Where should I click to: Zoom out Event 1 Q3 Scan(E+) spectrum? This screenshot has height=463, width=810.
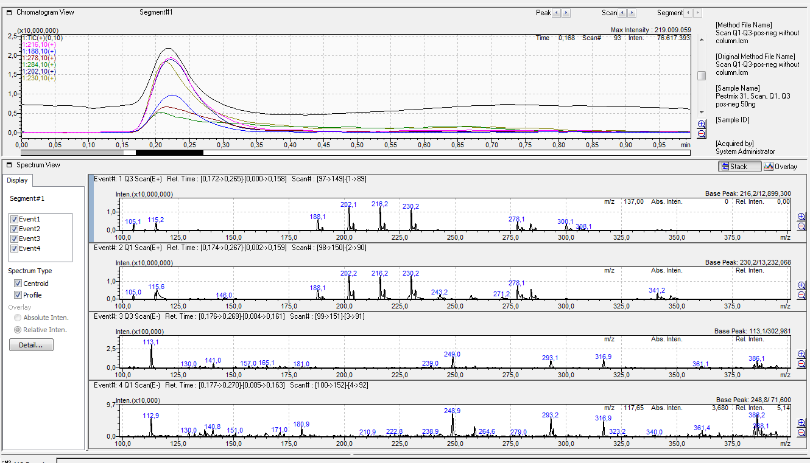[801, 226]
